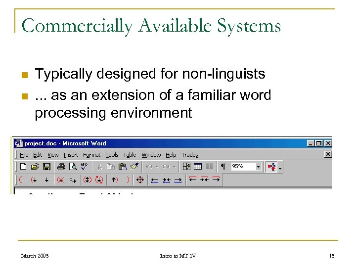The height and width of the screenshot is (267, 356).
Task: Open the Tables and Borders icon
Action: click(186, 167)
